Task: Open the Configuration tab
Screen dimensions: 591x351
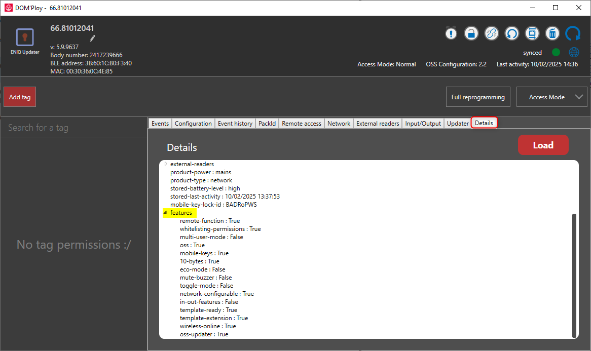Action: [193, 124]
